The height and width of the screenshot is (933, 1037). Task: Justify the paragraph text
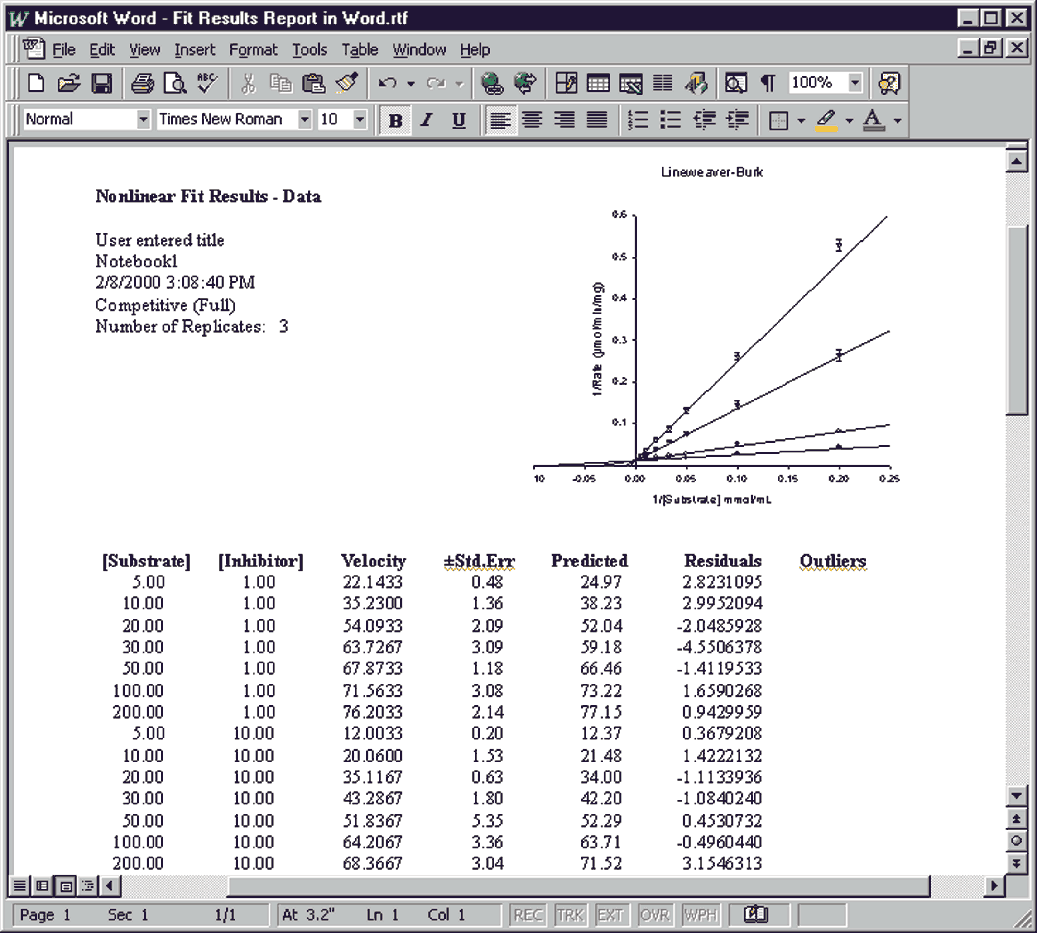click(x=597, y=120)
